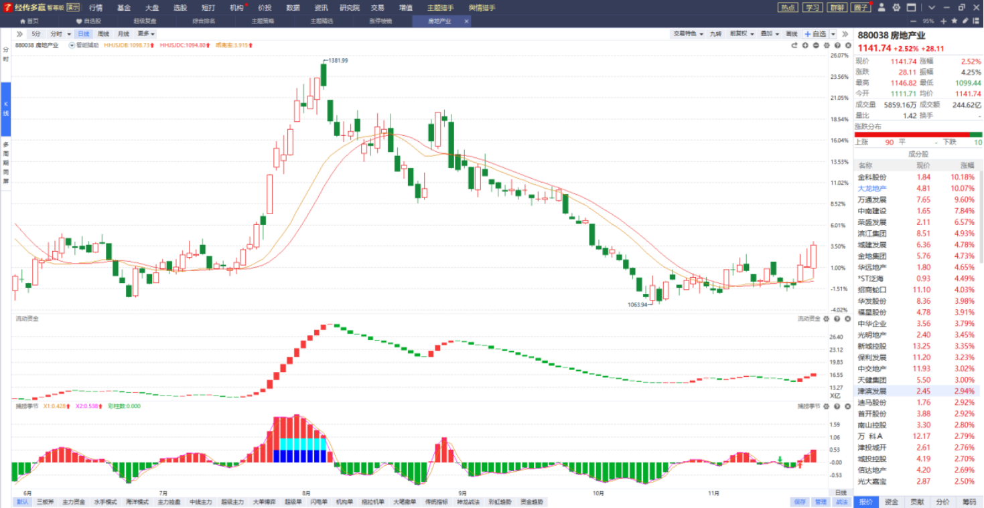Click the 保存 button

(800, 501)
